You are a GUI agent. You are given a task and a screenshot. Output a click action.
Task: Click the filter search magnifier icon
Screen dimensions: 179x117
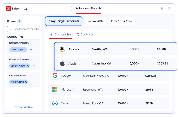10,29
